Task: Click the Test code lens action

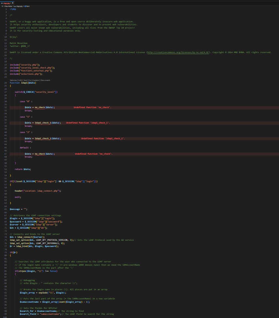Action: point(25,80)
